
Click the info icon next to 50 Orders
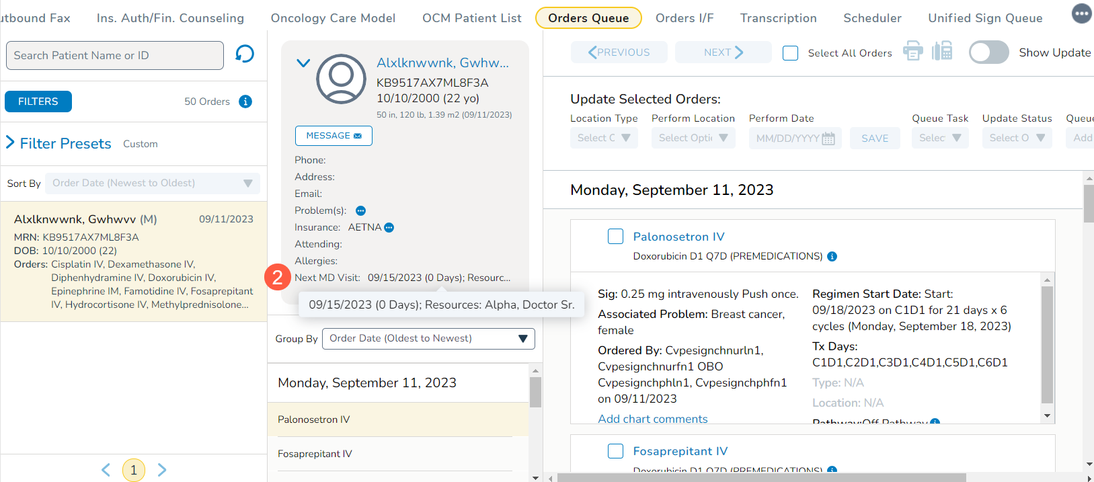(245, 102)
